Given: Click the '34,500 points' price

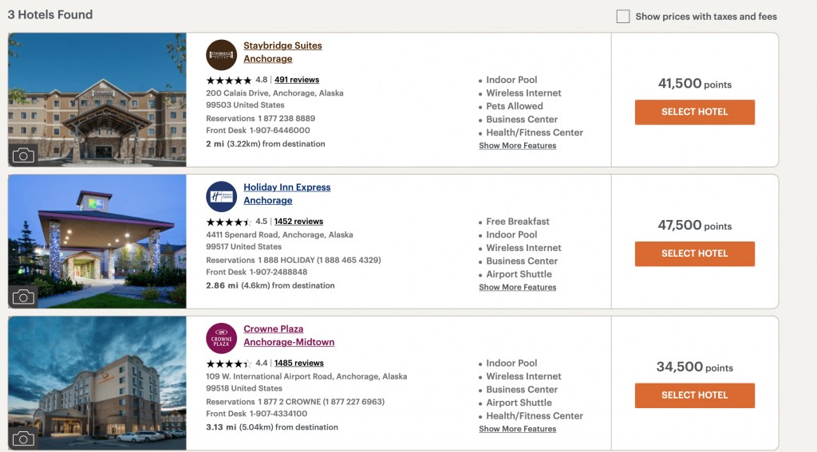Looking at the screenshot, I should (695, 367).
